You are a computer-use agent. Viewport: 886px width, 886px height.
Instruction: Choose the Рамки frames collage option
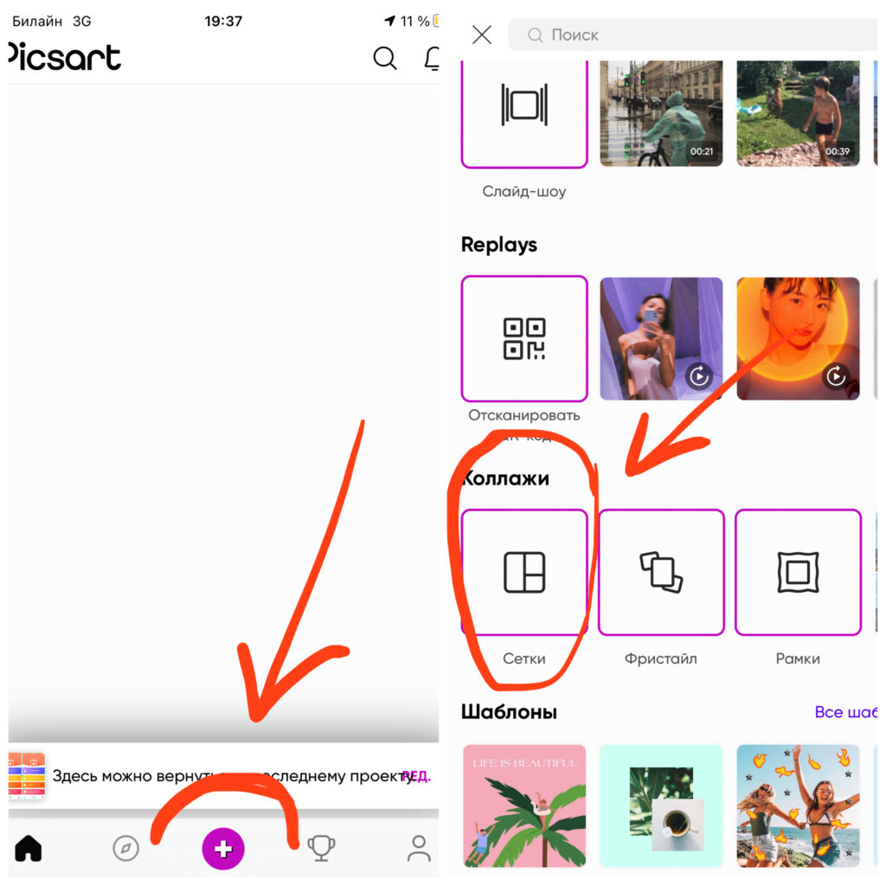(x=798, y=573)
